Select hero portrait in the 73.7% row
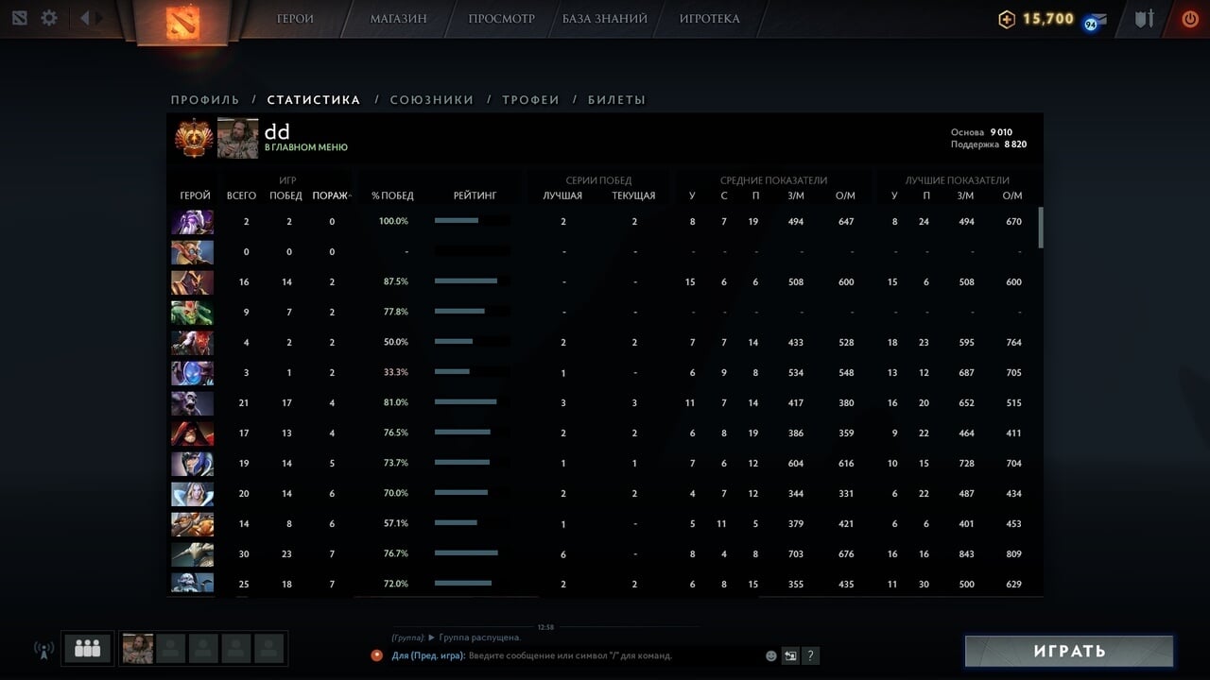This screenshot has width=1210, height=680. [x=192, y=464]
